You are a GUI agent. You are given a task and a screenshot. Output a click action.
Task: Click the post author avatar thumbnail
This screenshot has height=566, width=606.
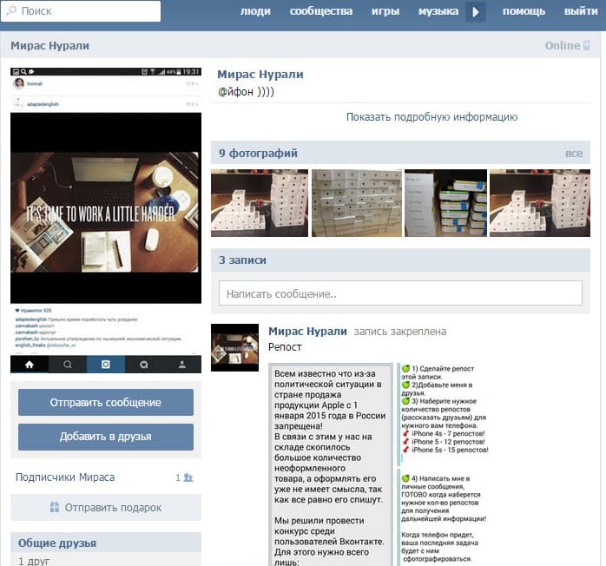coord(234,348)
